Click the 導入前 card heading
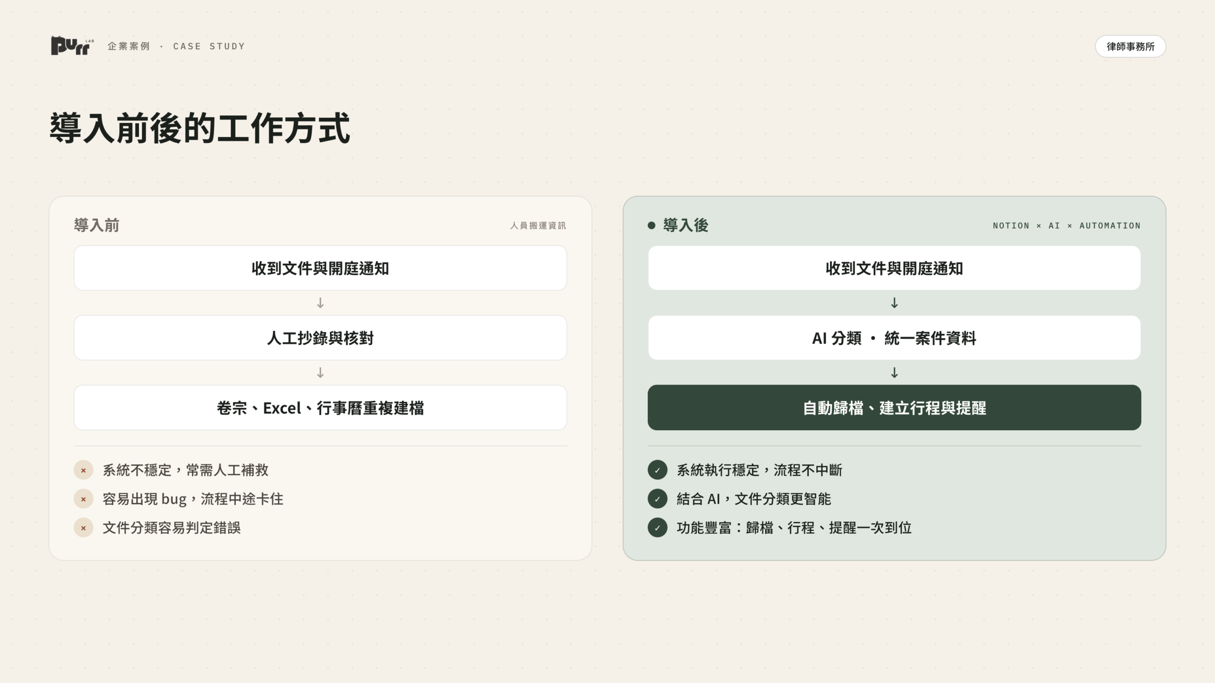This screenshot has width=1215, height=683. tap(97, 225)
